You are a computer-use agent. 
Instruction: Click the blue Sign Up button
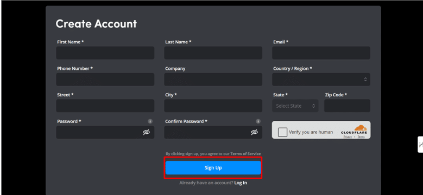click(x=213, y=168)
